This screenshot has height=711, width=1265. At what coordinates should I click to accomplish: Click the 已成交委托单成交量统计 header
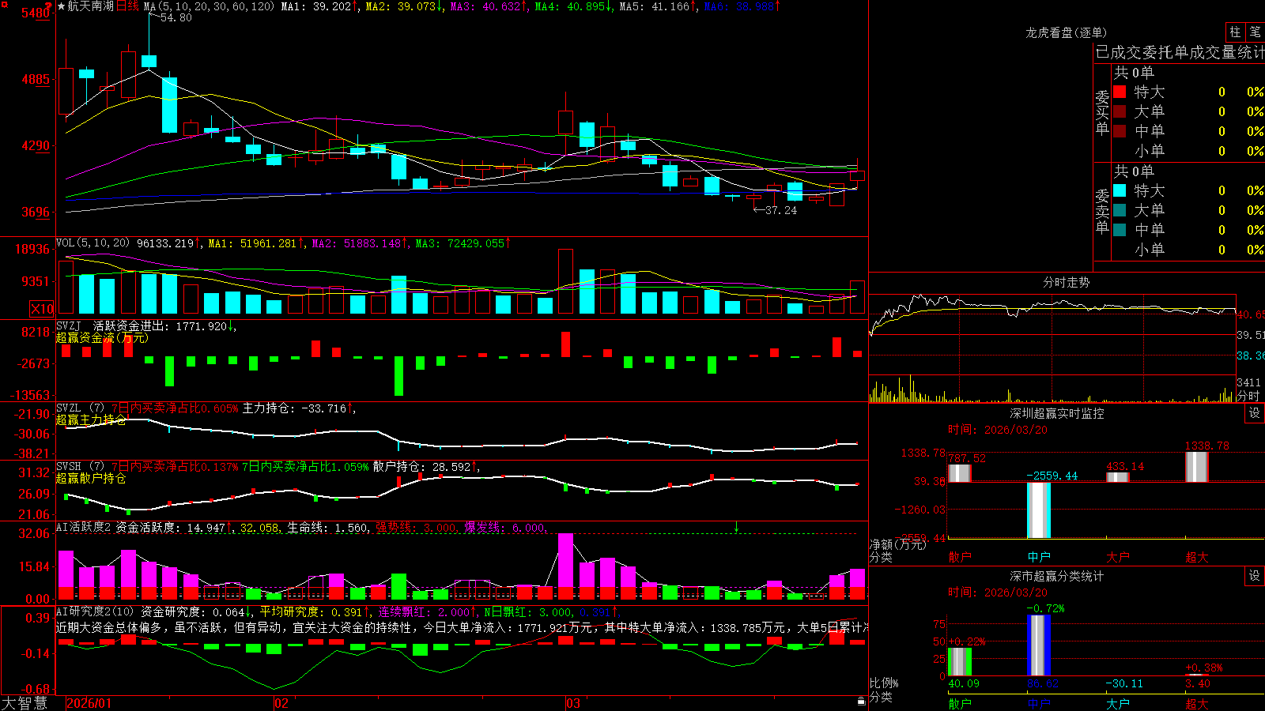point(1179,52)
